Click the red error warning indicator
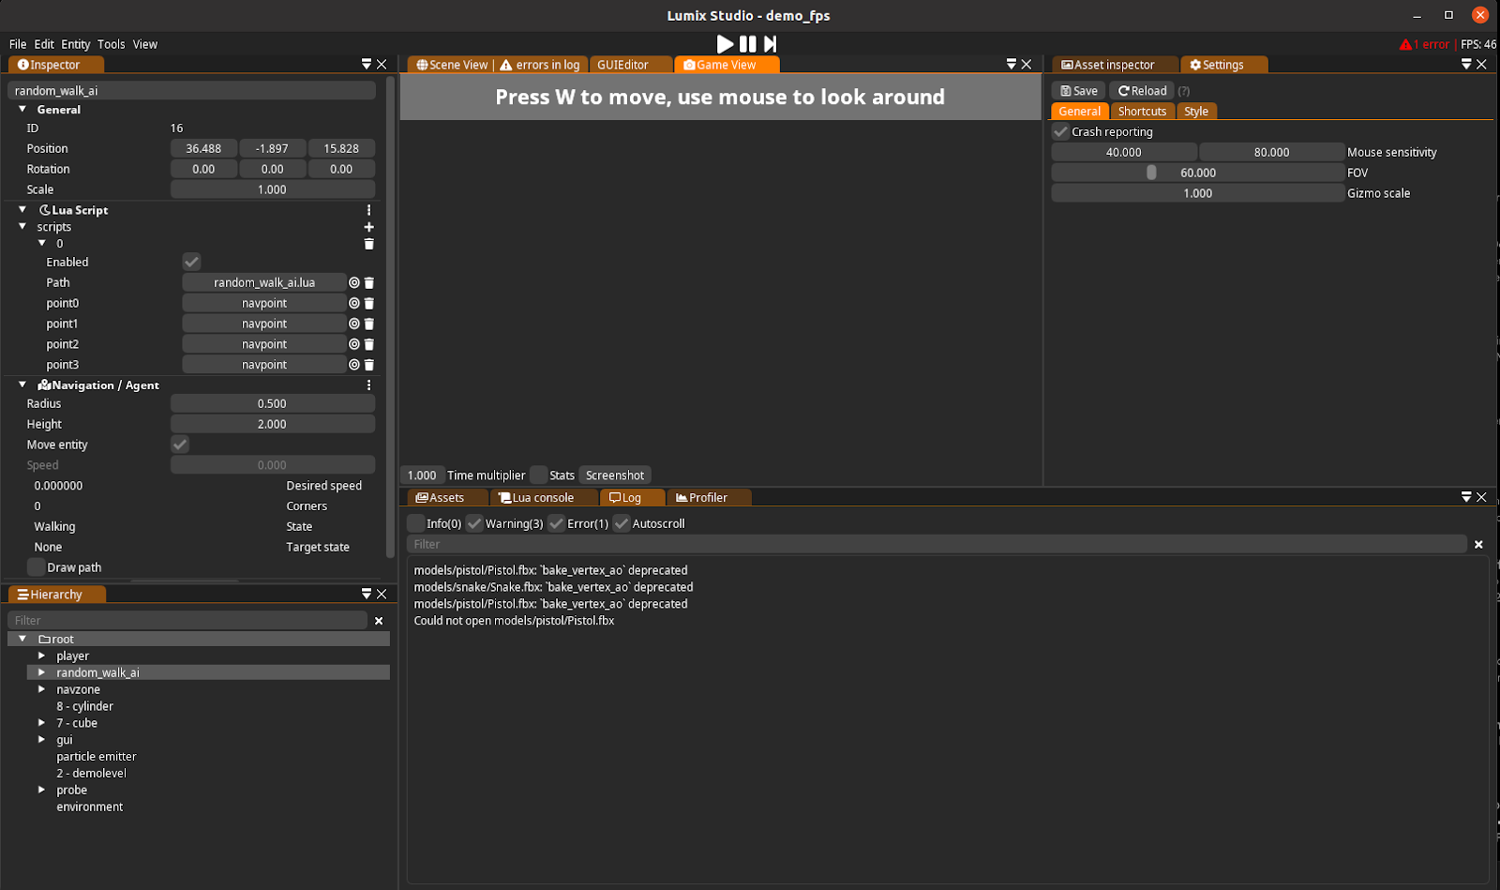Viewport: 1500px width, 890px height. click(x=1424, y=44)
